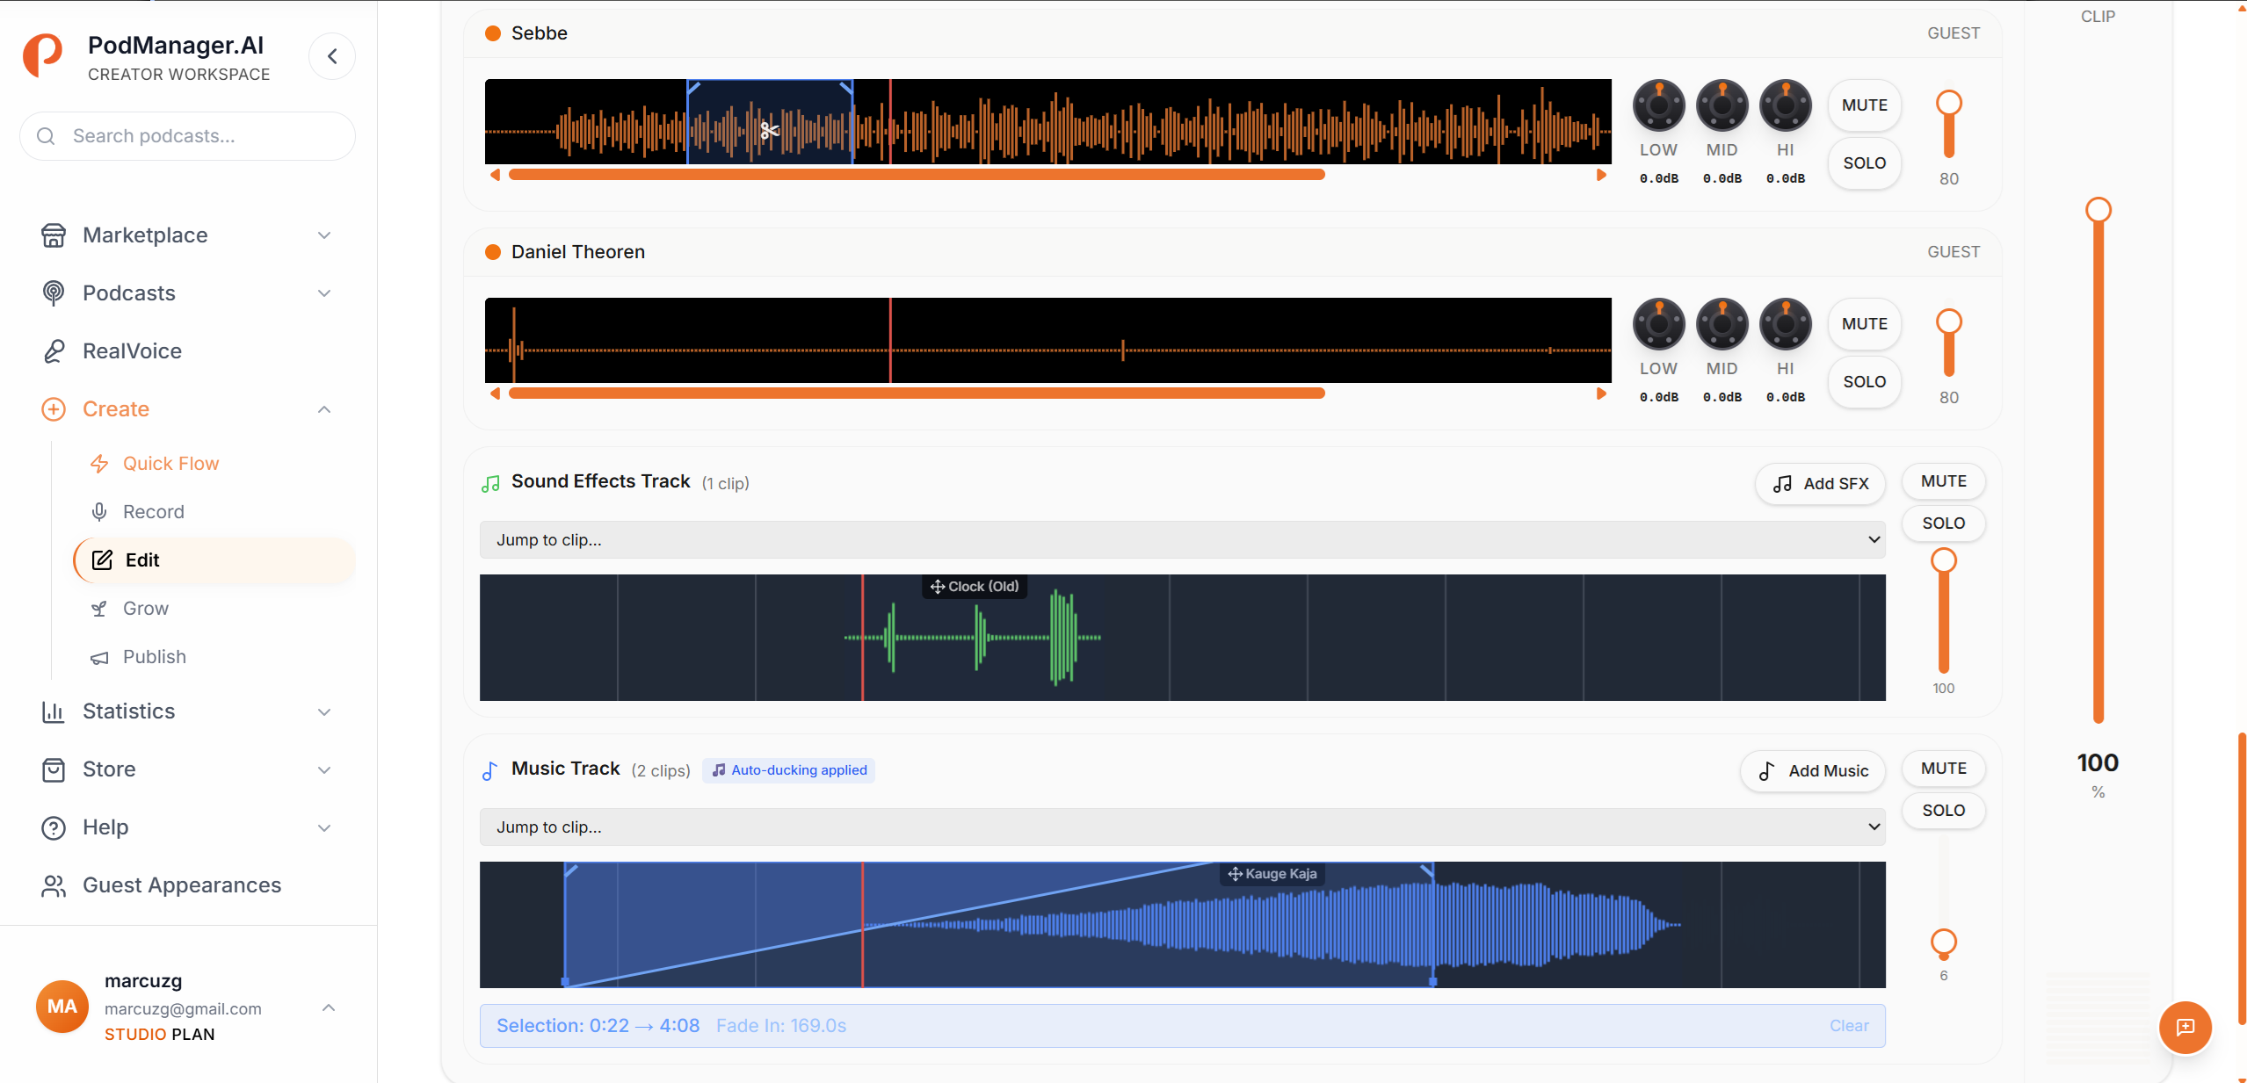Viewport: 2247px width, 1083px height.
Task: Click the Help question mark icon
Action: pos(54,827)
